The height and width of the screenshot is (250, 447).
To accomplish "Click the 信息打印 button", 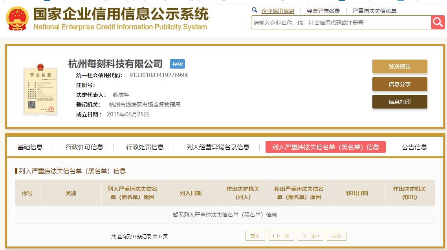I will point(400,102).
